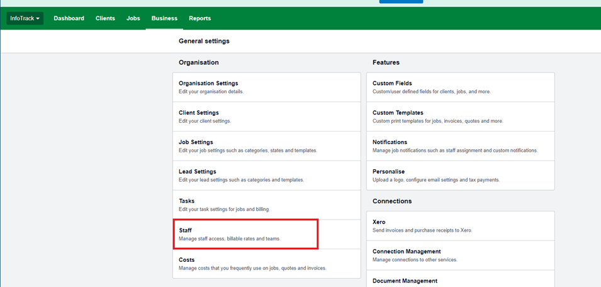Open the Personalise option
The width and height of the screenshot is (601, 287).
point(388,172)
